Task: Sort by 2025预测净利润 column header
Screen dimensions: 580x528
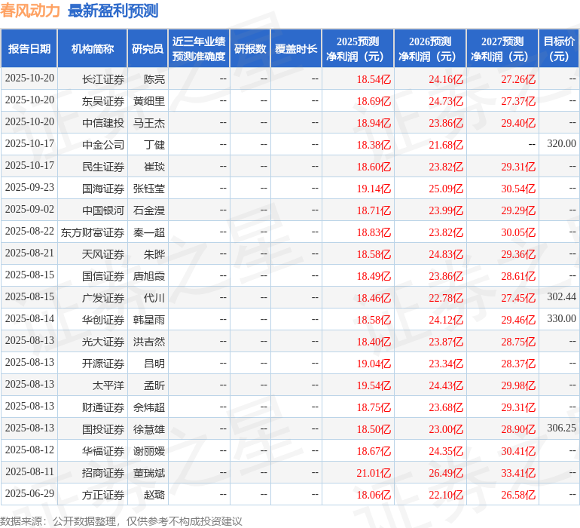Action: 358,49
